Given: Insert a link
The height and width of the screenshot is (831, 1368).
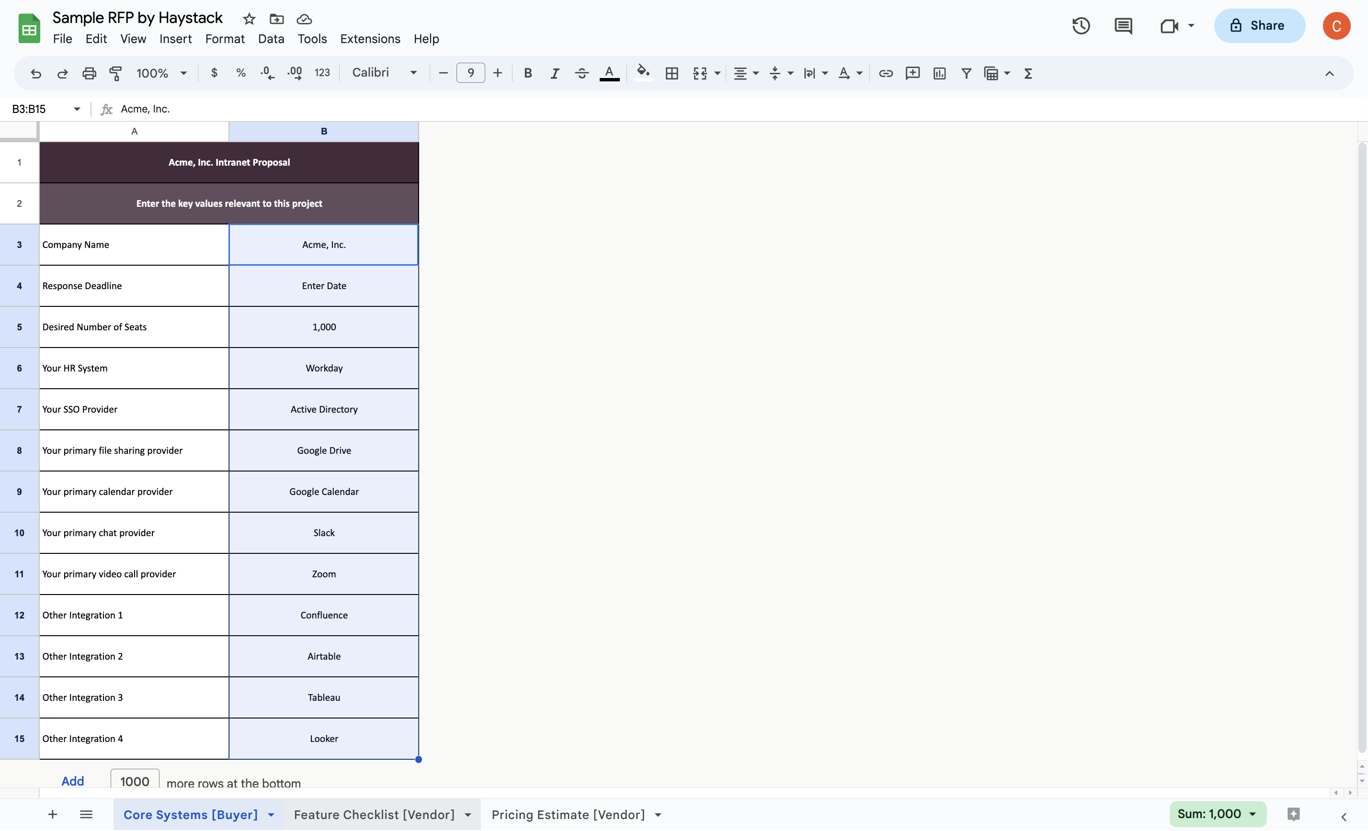Looking at the screenshot, I should coord(886,73).
